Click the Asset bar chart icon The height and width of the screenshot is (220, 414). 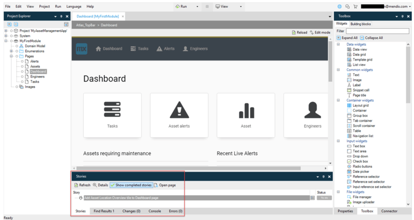pyautogui.click(x=246, y=110)
